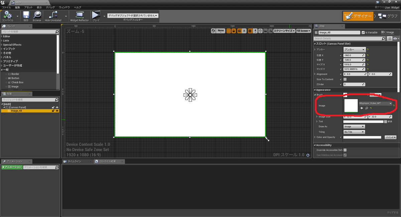401x217 pixels.
Task: Click the zoom-to-fit arrows icon
Action: click(x=260, y=31)
